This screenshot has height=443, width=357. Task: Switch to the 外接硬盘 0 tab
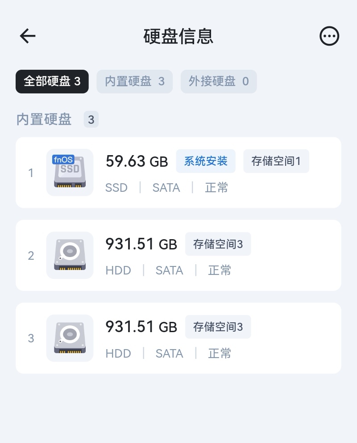click(x=219, y=81)
